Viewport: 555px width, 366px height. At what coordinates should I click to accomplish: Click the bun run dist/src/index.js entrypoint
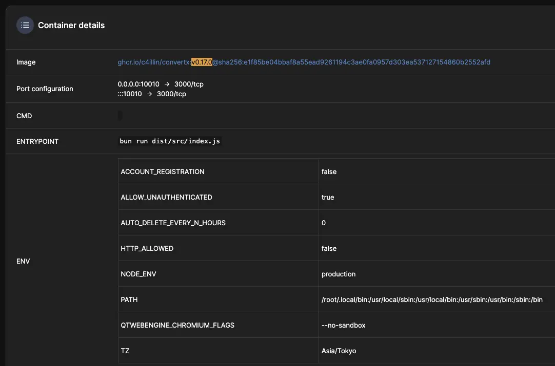point(170,141)
